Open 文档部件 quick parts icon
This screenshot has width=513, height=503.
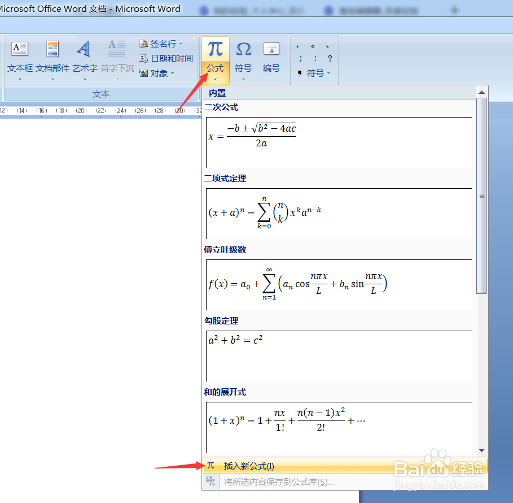click(x=52, y=49)
